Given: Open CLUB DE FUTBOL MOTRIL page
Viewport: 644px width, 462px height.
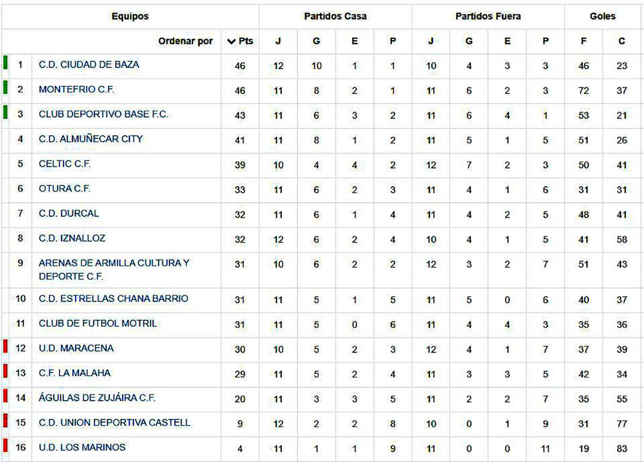Looking at the screenshot, I should pyautogui.click(x=98, y=324).
